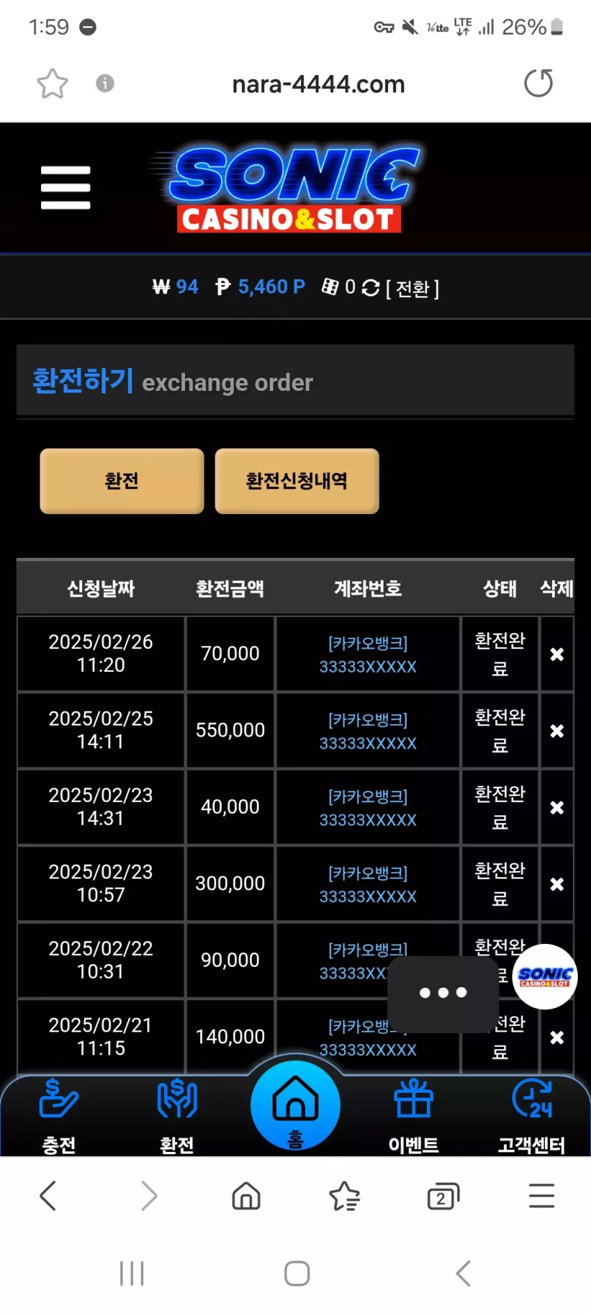Screen dimensions: 591x1314
Task: Switch to 환전신청내역 tab
Action: 297,481
